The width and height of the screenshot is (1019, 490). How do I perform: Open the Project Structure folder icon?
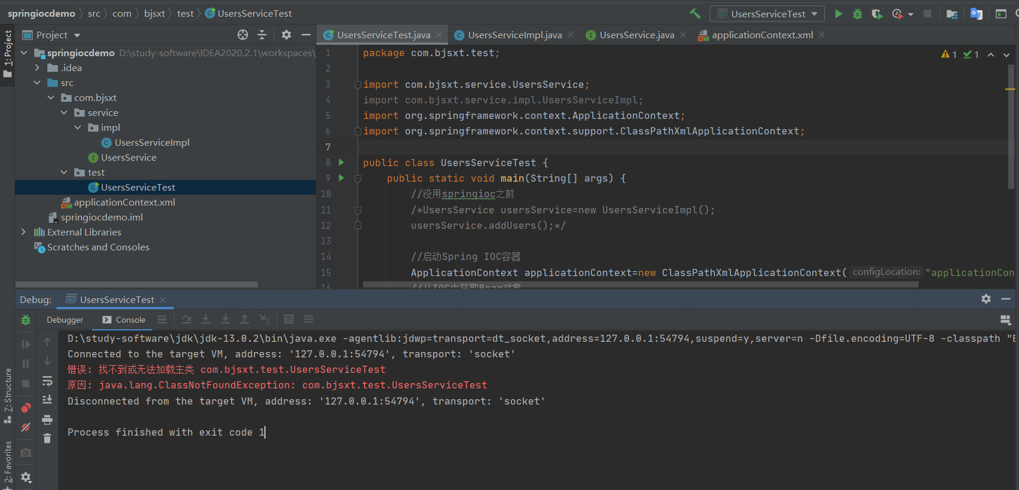pos(952,13)
